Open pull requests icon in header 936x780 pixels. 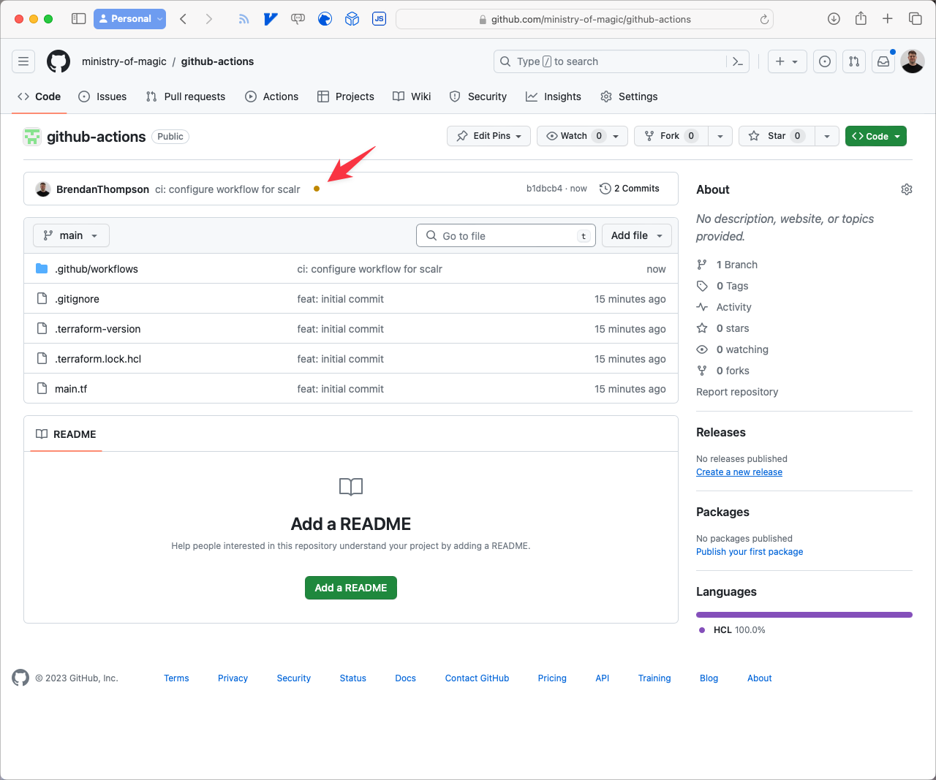coord(854,61)
